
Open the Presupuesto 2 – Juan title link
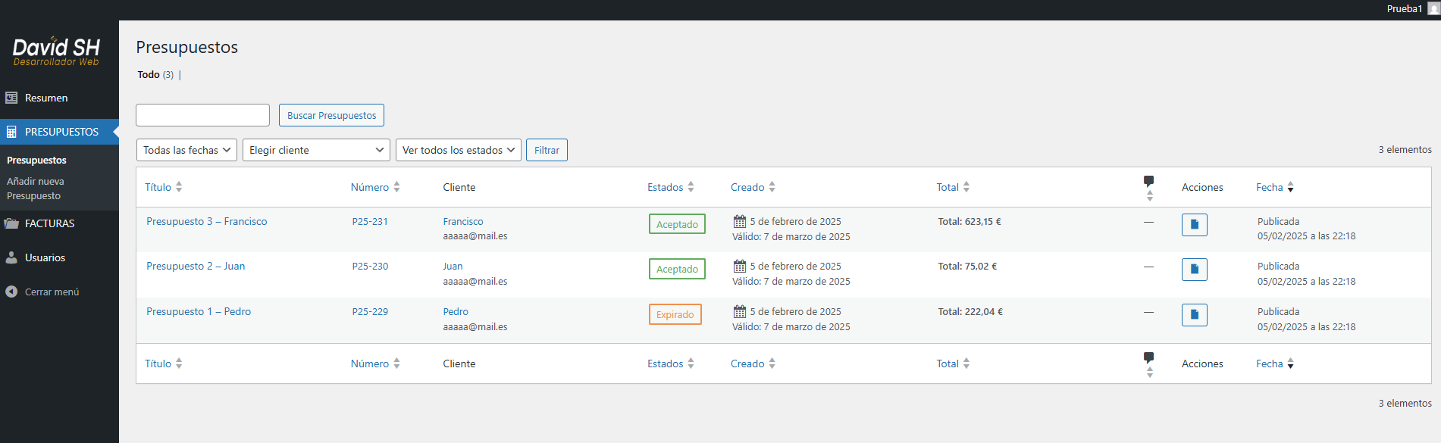click(x=196, y=266)
